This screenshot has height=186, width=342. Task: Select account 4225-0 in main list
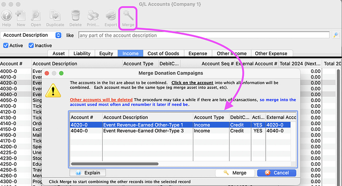click(8, 152)
